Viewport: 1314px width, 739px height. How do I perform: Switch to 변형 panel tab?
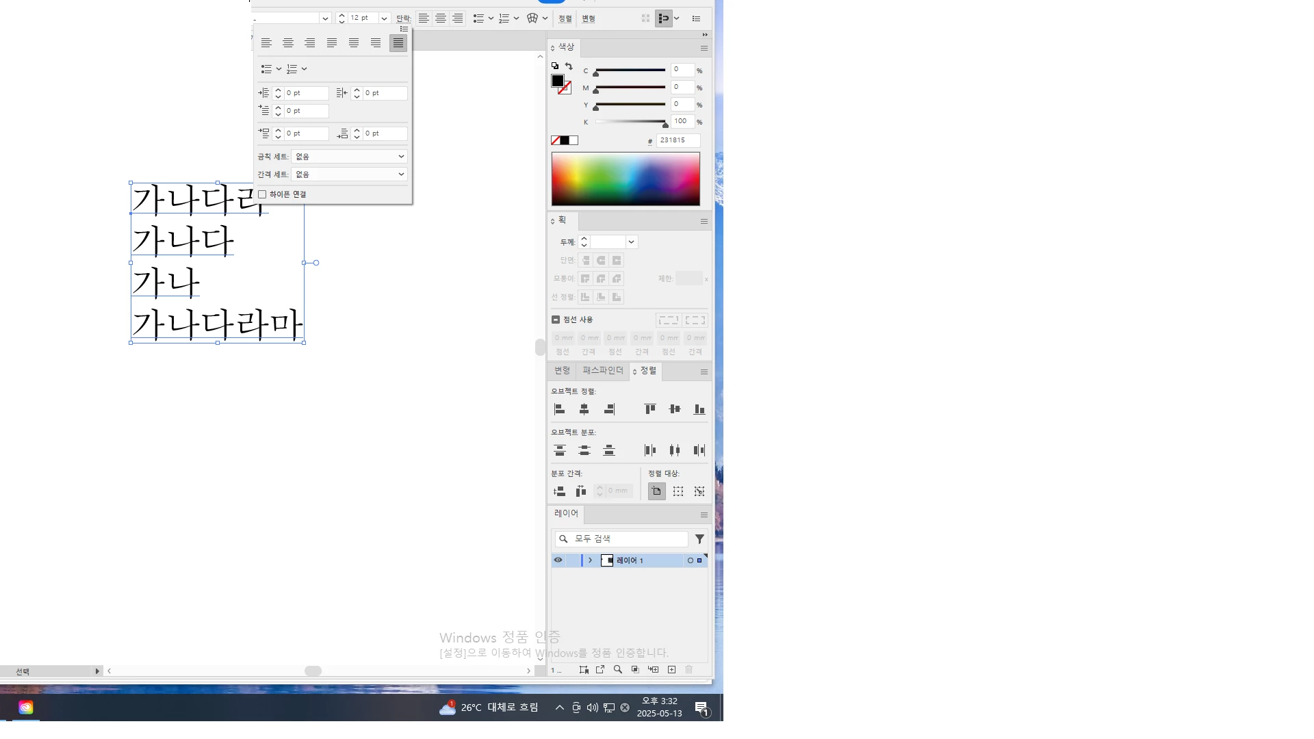562,371
